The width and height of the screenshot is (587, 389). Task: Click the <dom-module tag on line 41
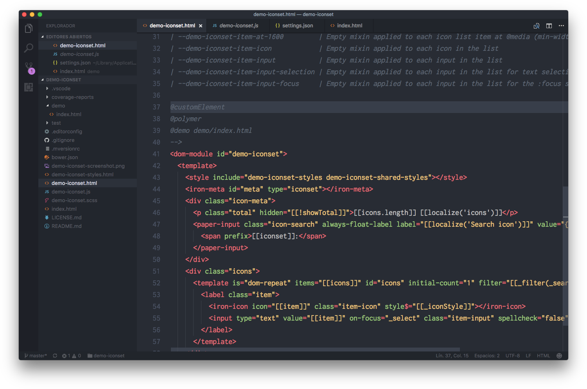(192, 154)
